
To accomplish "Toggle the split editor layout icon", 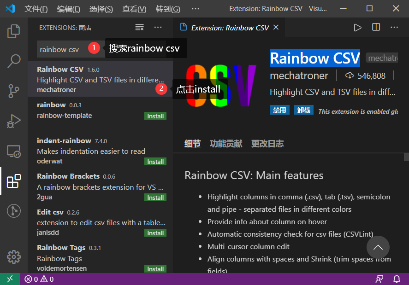I will point(377,27).
